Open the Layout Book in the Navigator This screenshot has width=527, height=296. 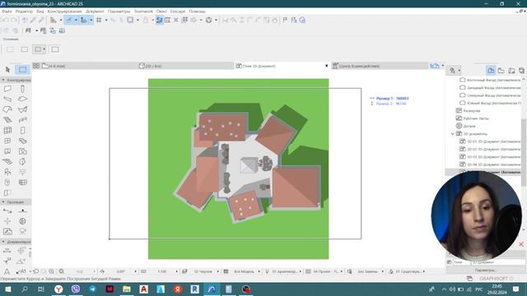click(511, 71)
